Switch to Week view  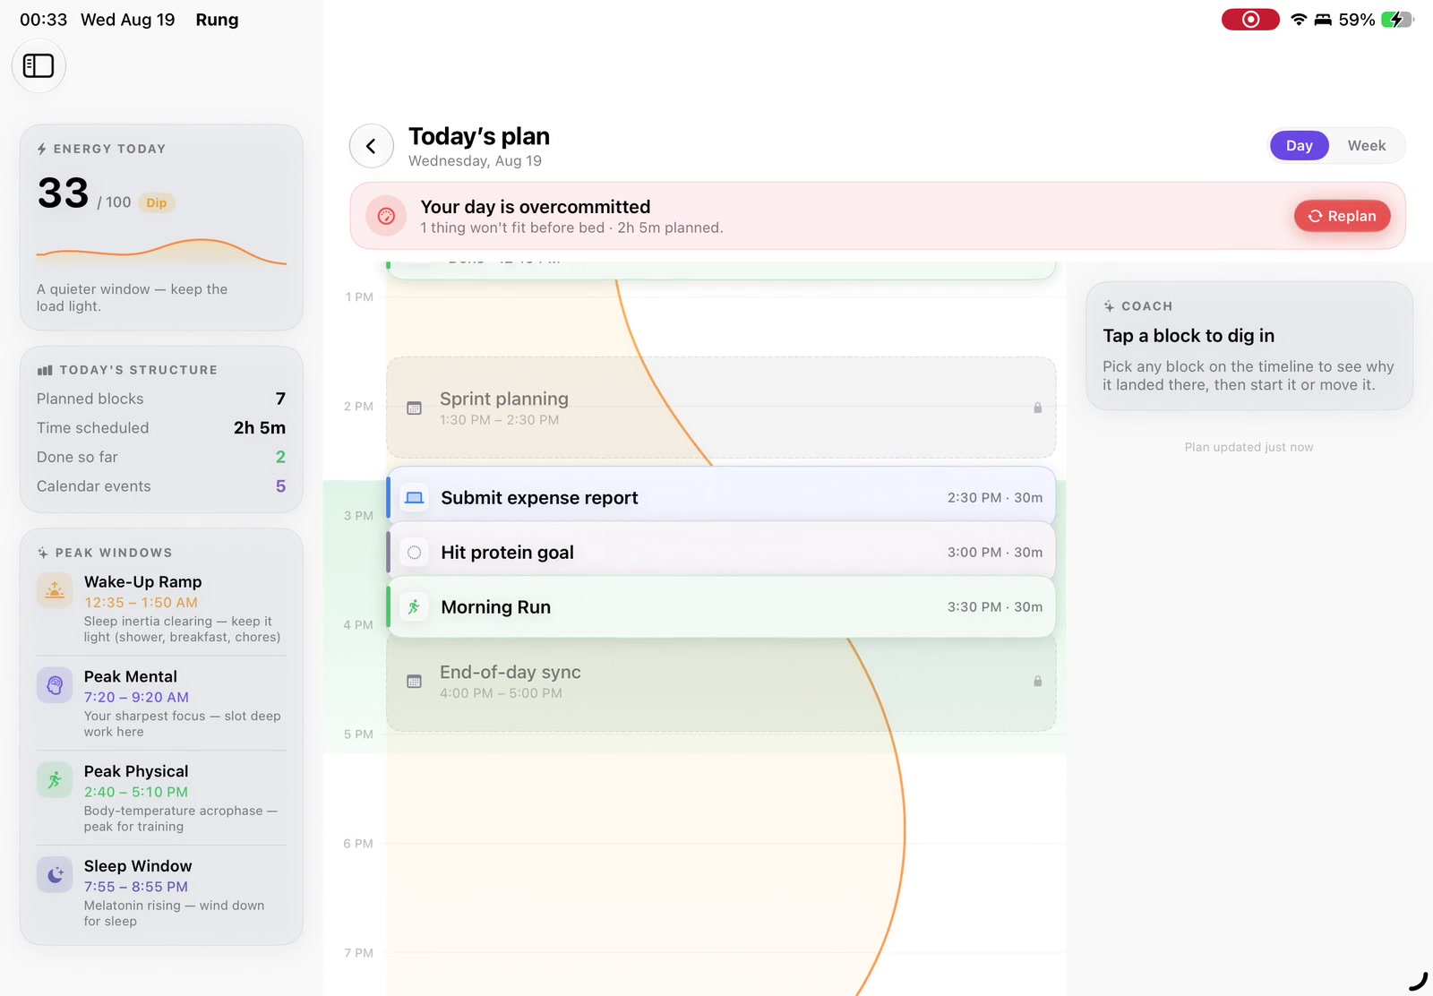pos(1367,146)
